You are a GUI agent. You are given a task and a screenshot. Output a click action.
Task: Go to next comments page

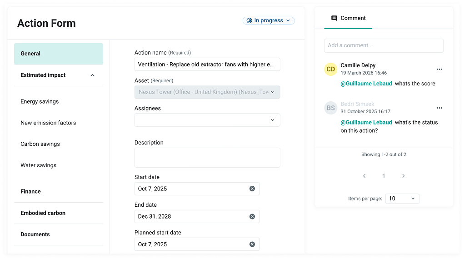point(404,176)
